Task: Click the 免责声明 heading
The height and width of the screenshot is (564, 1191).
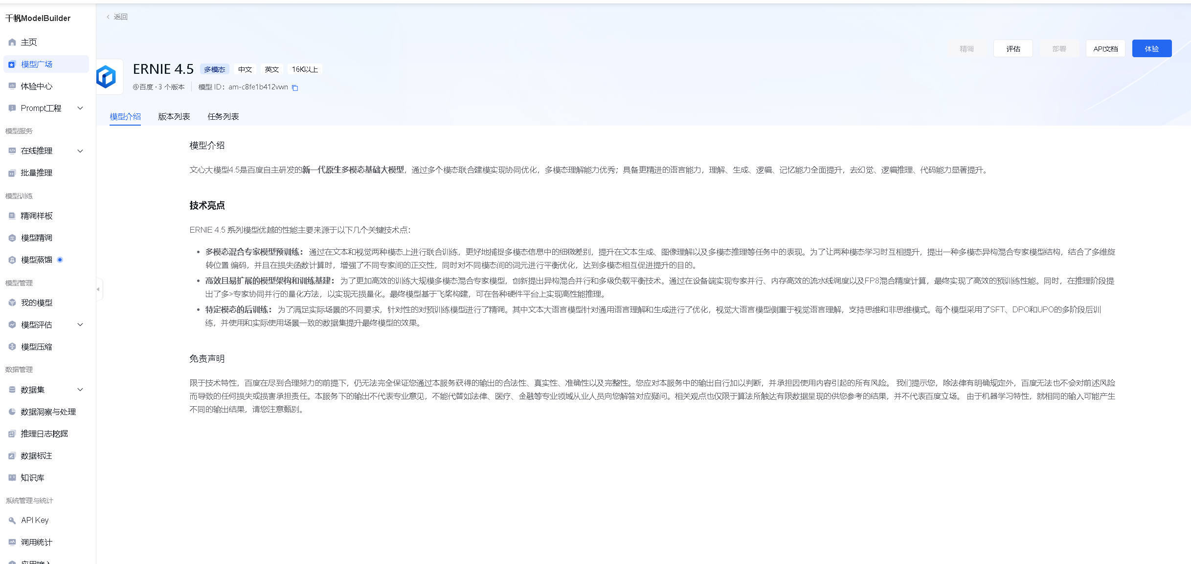Action: click(207, 359)
